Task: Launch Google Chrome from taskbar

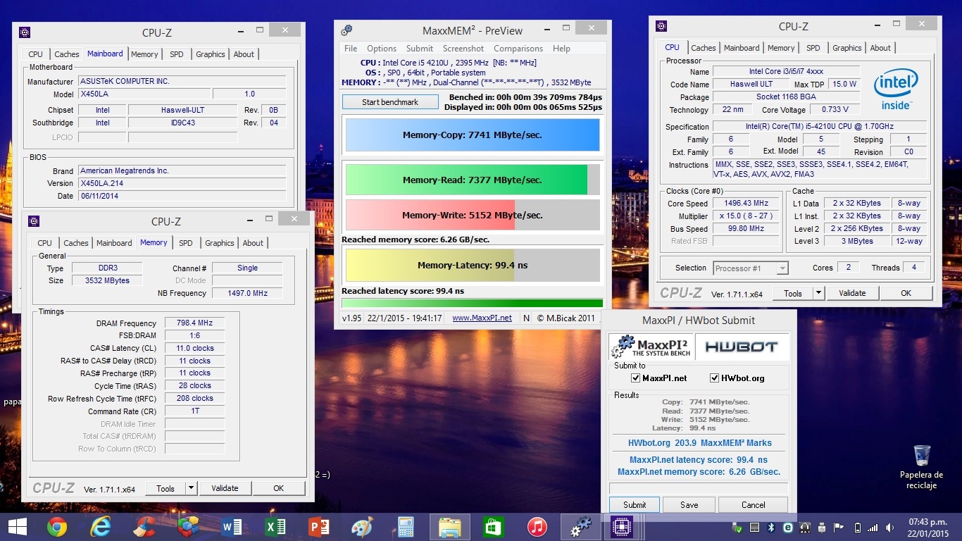Action: pos(57,527)
